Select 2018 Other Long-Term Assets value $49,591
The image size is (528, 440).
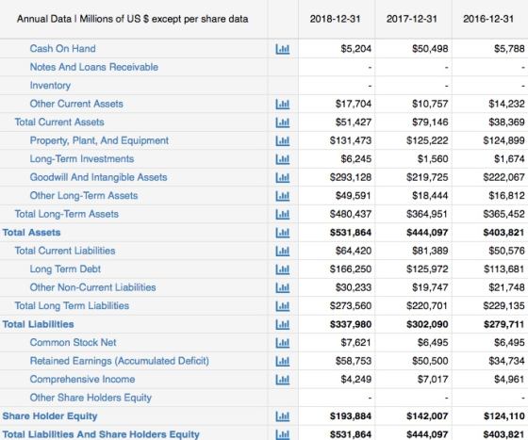pyautogui.click(x=354, y=196)
